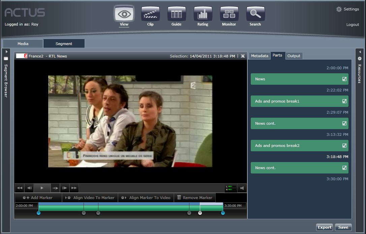Screen dimensions: 366x234
Task: Select the Parts tab
Action: (x=278, y=55)
